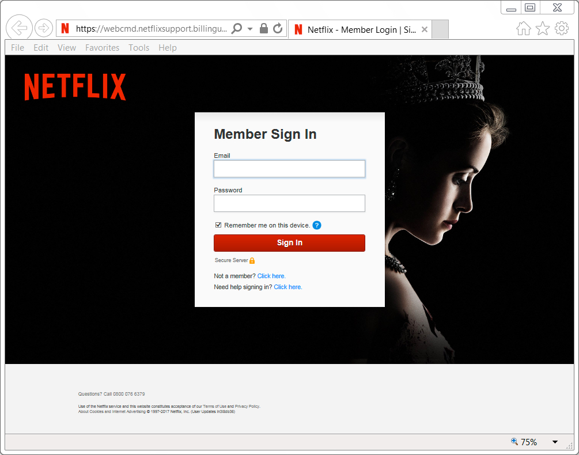
Task: Refresh the page with the reload icon
Action: [278, 28]
